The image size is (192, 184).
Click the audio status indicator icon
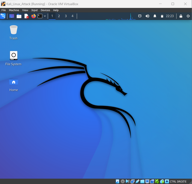tap(127, 181)
